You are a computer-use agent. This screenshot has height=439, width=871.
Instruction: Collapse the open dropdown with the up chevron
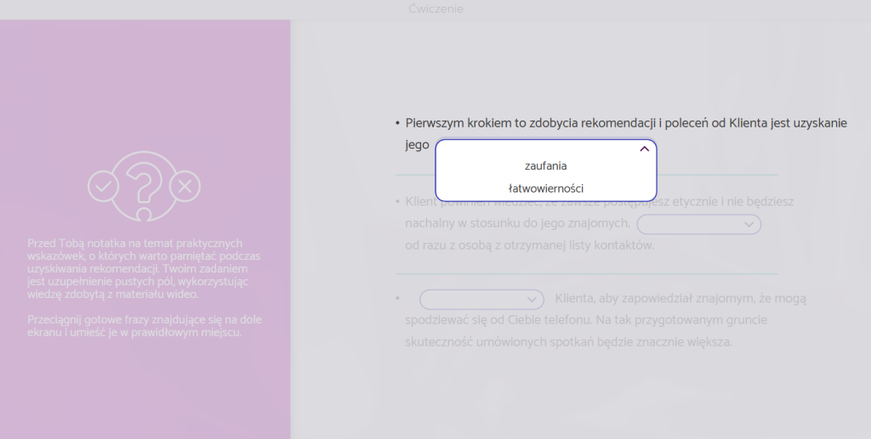[x=644, y=149]
